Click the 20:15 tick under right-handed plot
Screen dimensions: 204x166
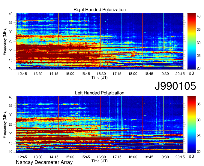click(180, 74)
